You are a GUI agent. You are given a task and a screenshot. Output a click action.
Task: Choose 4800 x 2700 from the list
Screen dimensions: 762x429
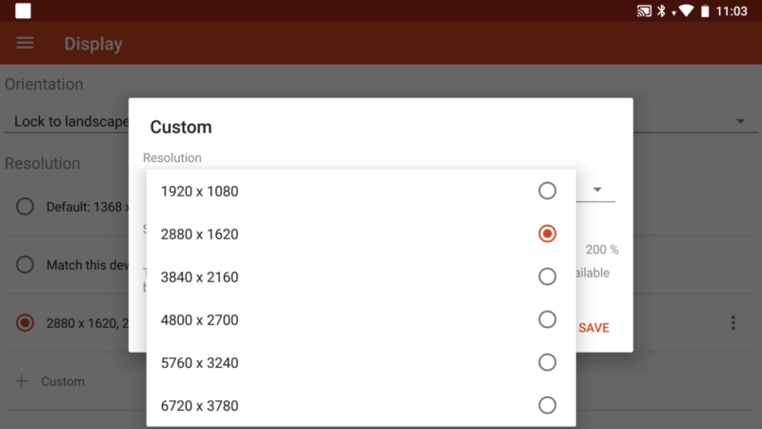361,319
